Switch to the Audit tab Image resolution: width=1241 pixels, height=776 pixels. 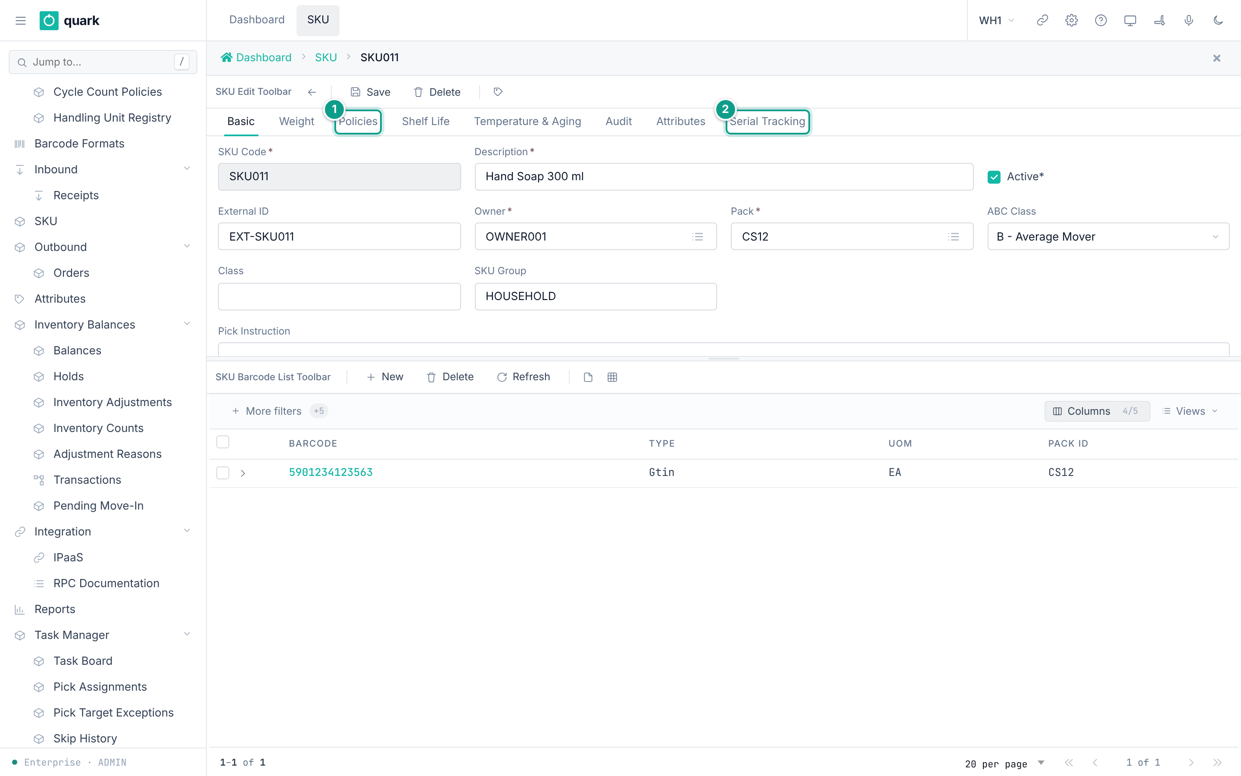coord(618,122)
